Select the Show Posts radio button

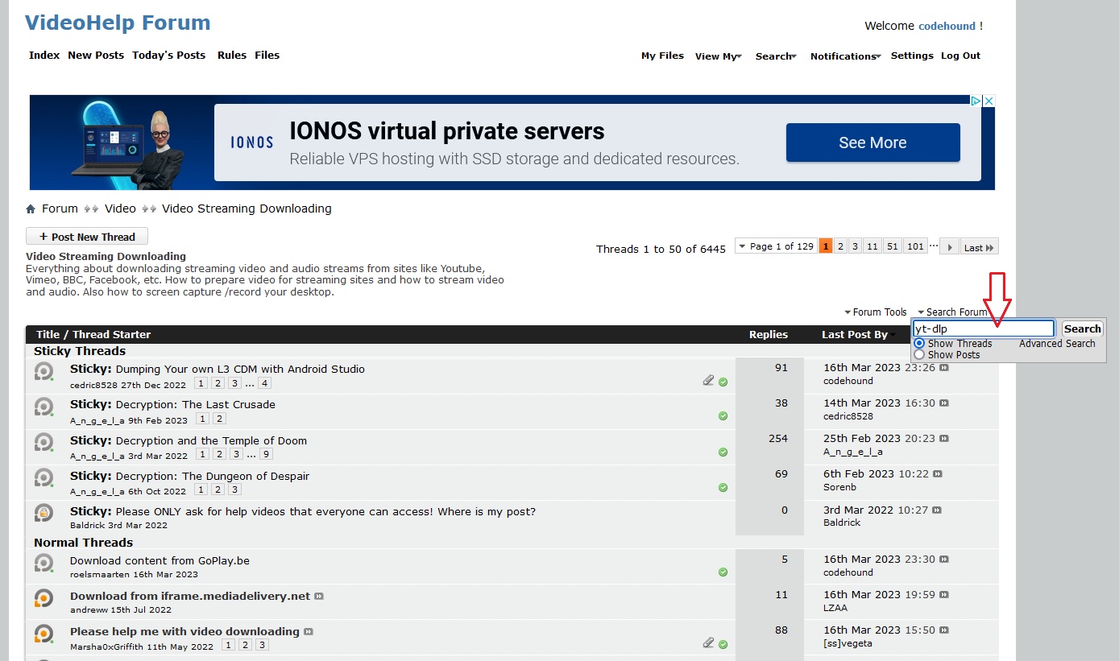pos(919,355)
